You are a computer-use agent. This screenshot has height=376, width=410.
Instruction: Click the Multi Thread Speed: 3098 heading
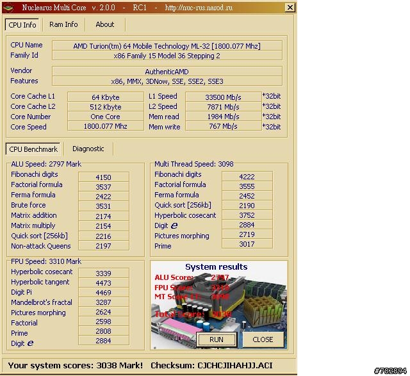tap(193, 164)
